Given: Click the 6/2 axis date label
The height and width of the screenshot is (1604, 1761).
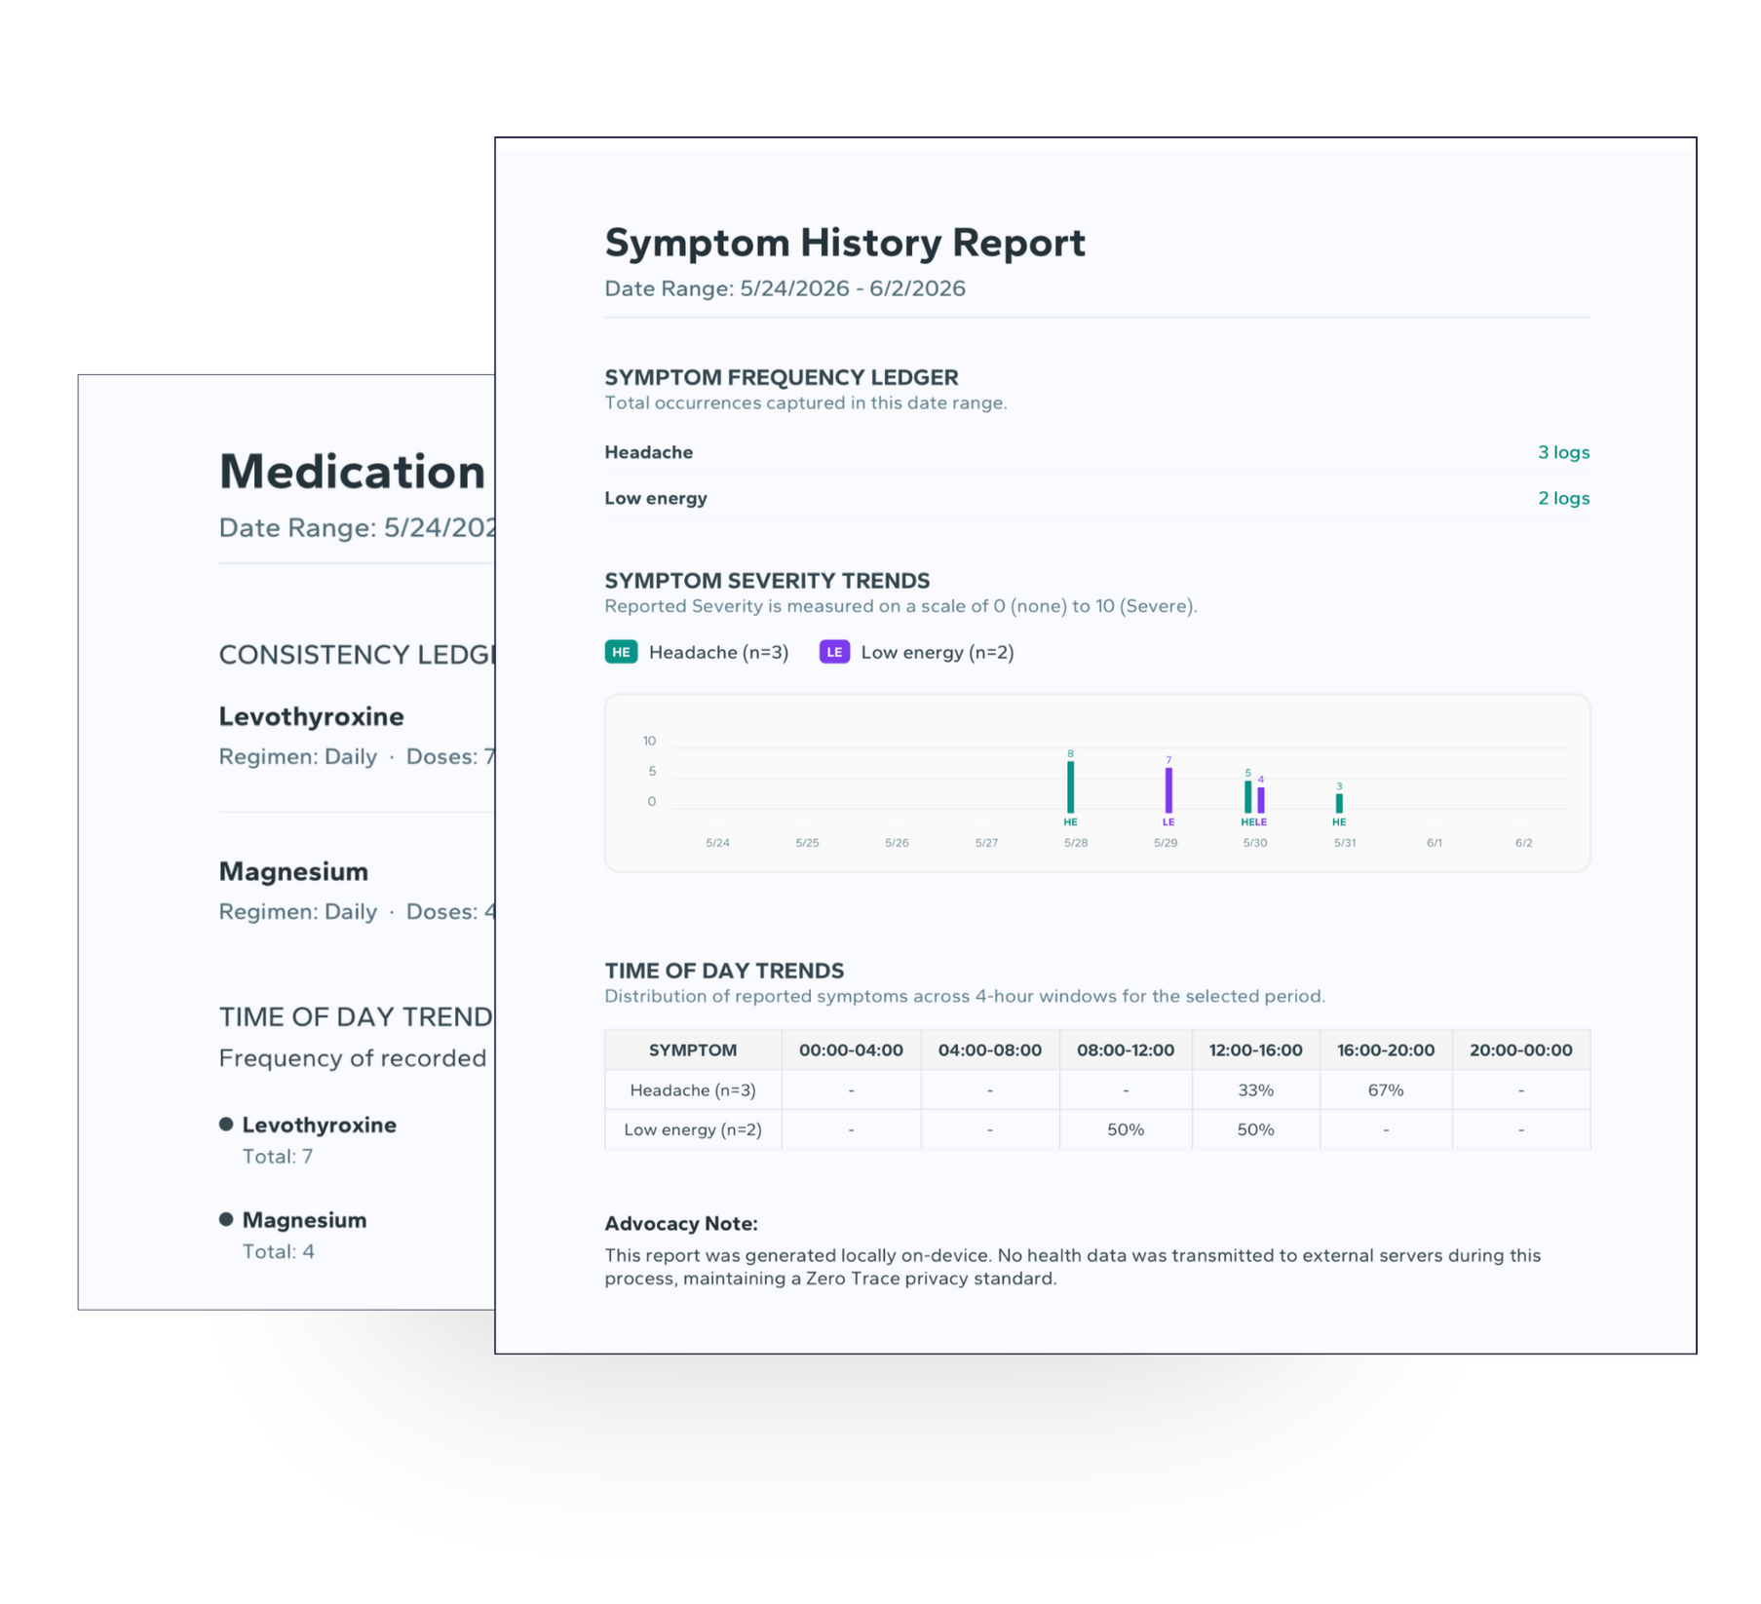Looking at the screenshot, I should [1524, 843].
